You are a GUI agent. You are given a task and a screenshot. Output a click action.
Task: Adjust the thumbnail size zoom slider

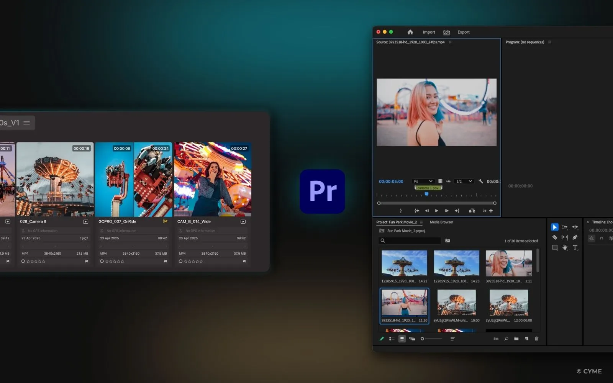tap(431, 339)
